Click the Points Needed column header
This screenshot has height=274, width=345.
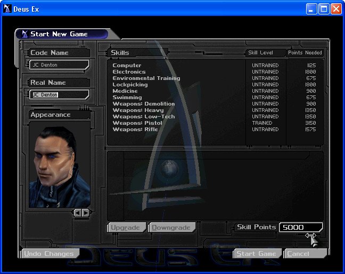coord(305,53)
